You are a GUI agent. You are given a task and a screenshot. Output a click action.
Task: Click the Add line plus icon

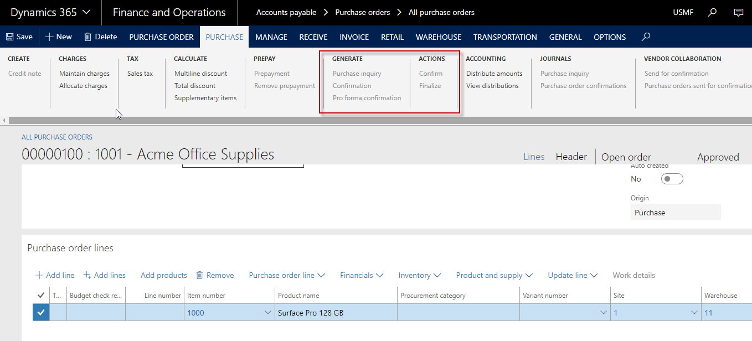tap(39, 275)
